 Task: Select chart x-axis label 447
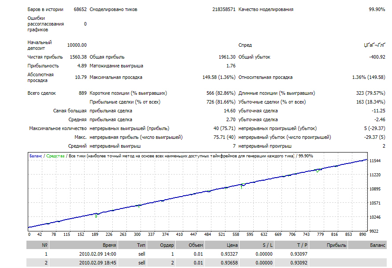coord(193,234)
